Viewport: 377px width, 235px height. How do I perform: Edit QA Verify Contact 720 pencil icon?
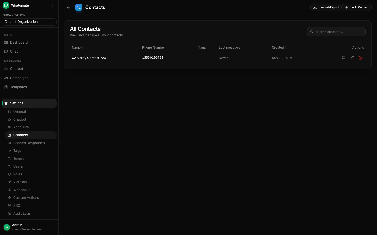(x=352, y=58)
